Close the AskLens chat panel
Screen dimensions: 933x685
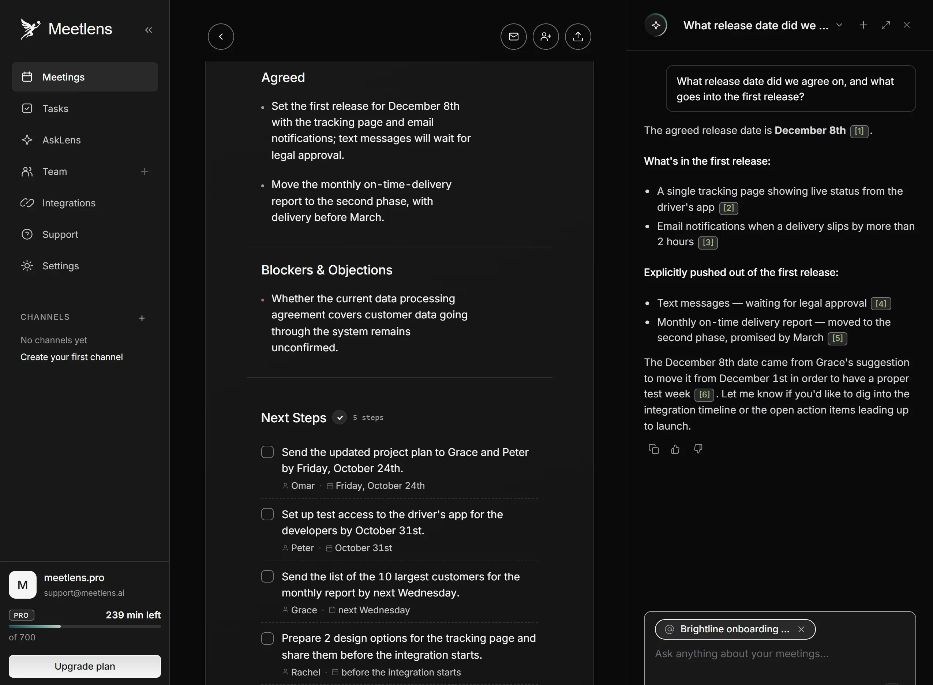(907, 25)
